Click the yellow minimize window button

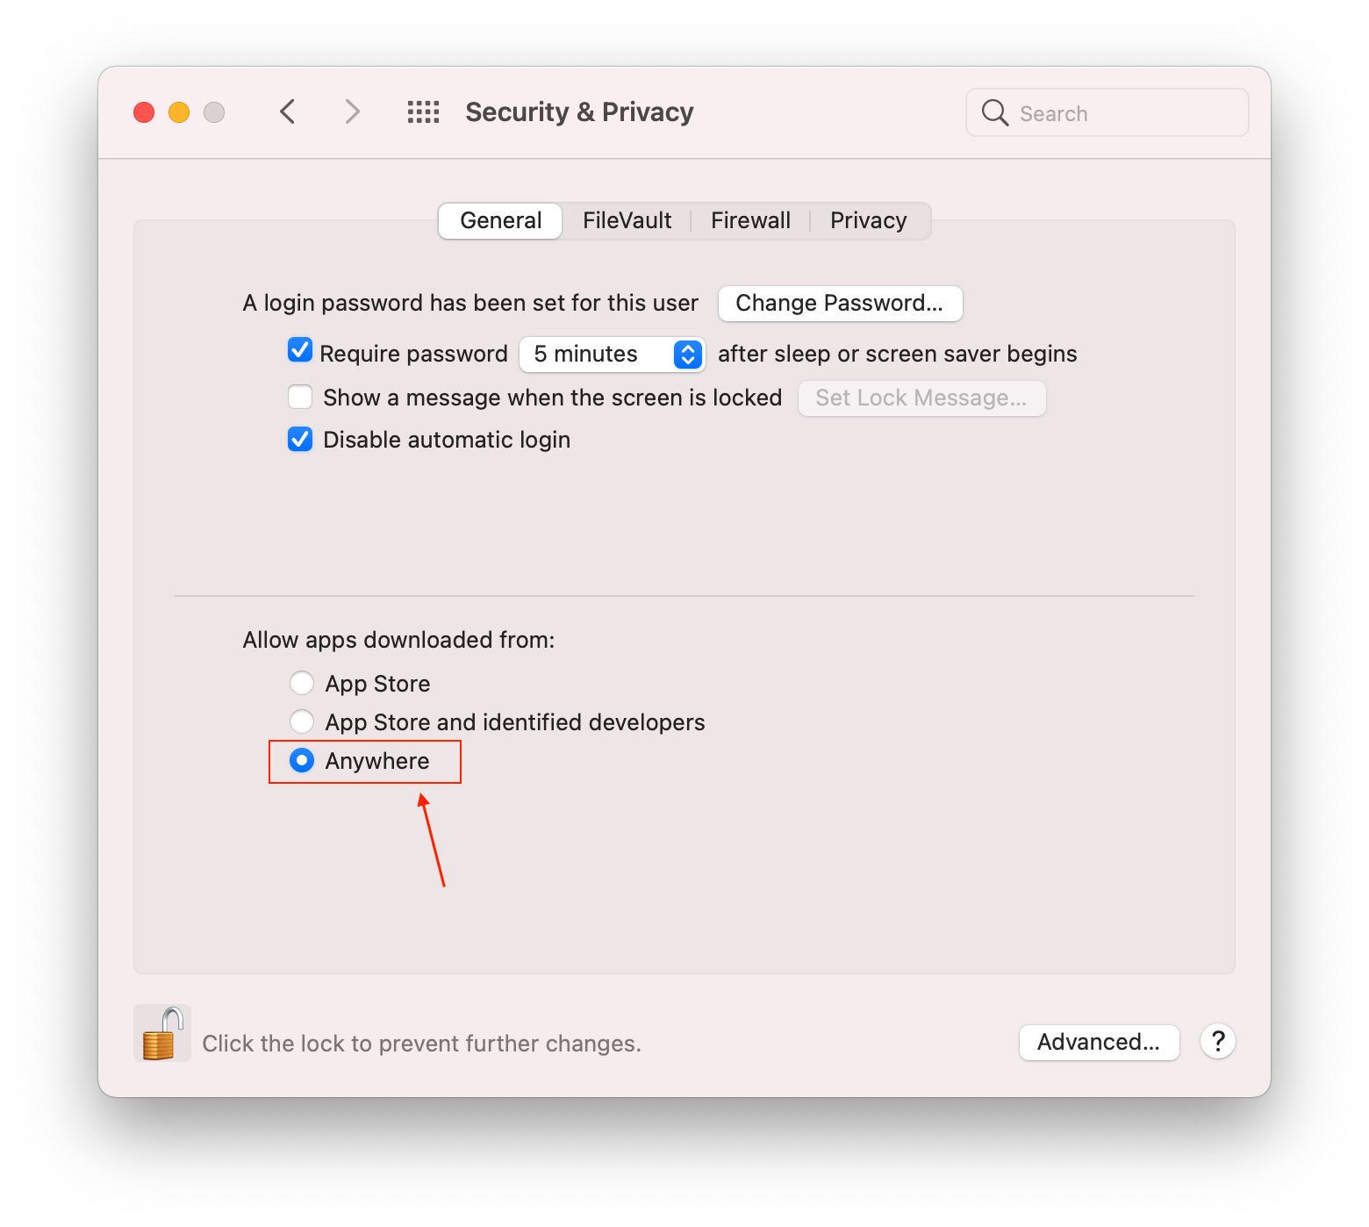coord(179,112)
